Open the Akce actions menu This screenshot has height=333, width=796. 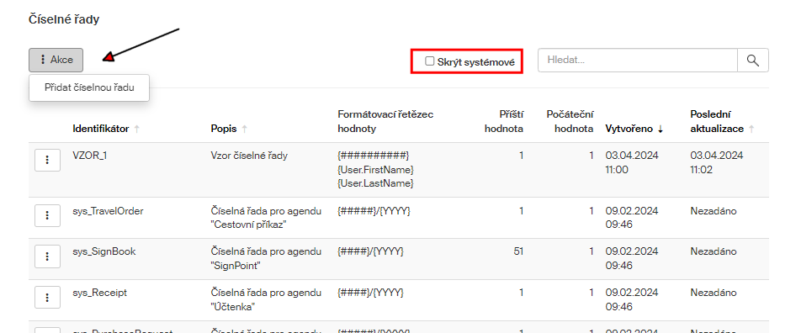[56, 60]
